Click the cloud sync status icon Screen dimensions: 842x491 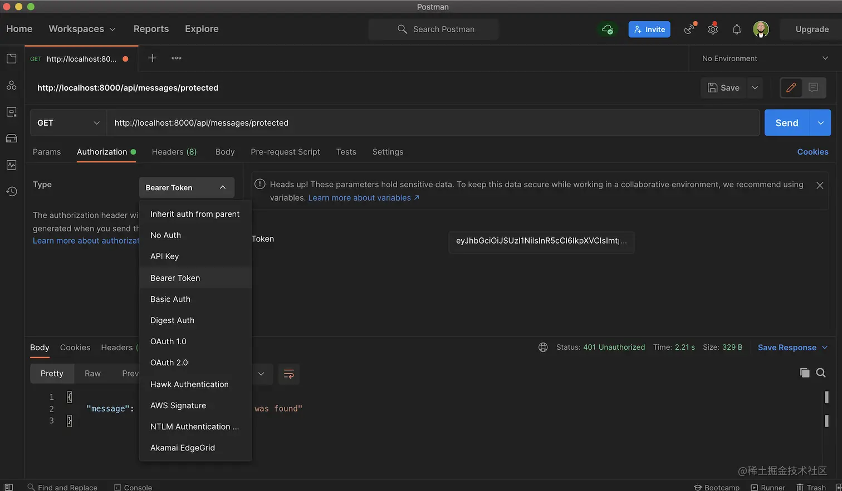pyautogui.click(x=608, y=29)
